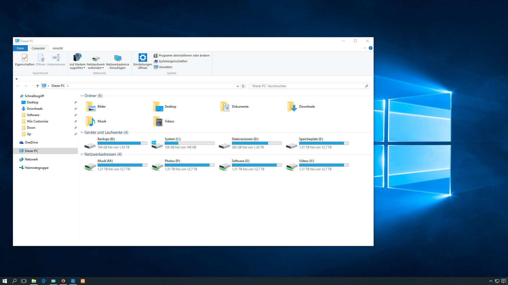Switch to the Computer ribbon tab
508x285 pixels.
(x=38, y=48)
